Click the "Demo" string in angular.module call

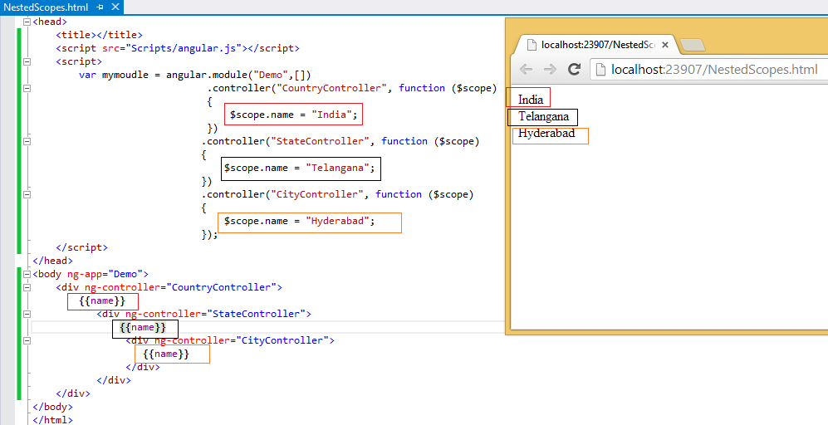pyautogui.click(x=271, y=75)
